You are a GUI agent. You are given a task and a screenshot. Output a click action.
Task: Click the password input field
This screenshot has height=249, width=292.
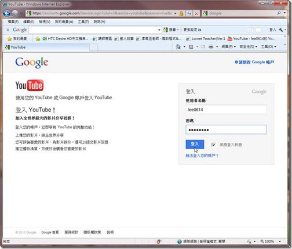click(226, 129)
